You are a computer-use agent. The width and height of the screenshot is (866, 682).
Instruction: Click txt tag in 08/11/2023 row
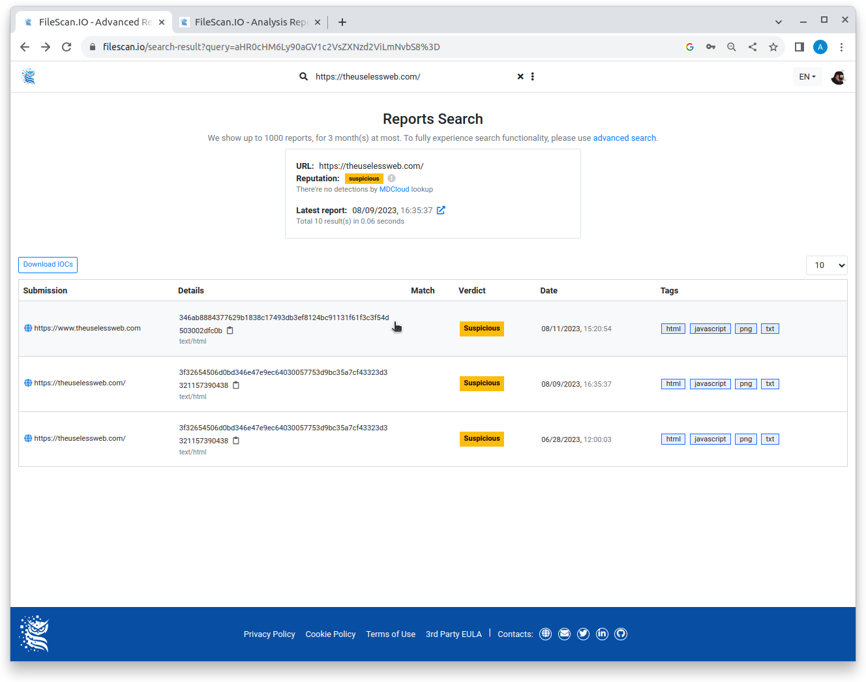[770, 329]
